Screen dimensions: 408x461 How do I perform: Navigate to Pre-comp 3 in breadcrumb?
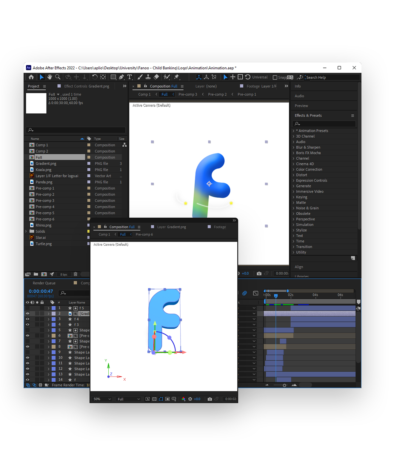coord(188,94)
